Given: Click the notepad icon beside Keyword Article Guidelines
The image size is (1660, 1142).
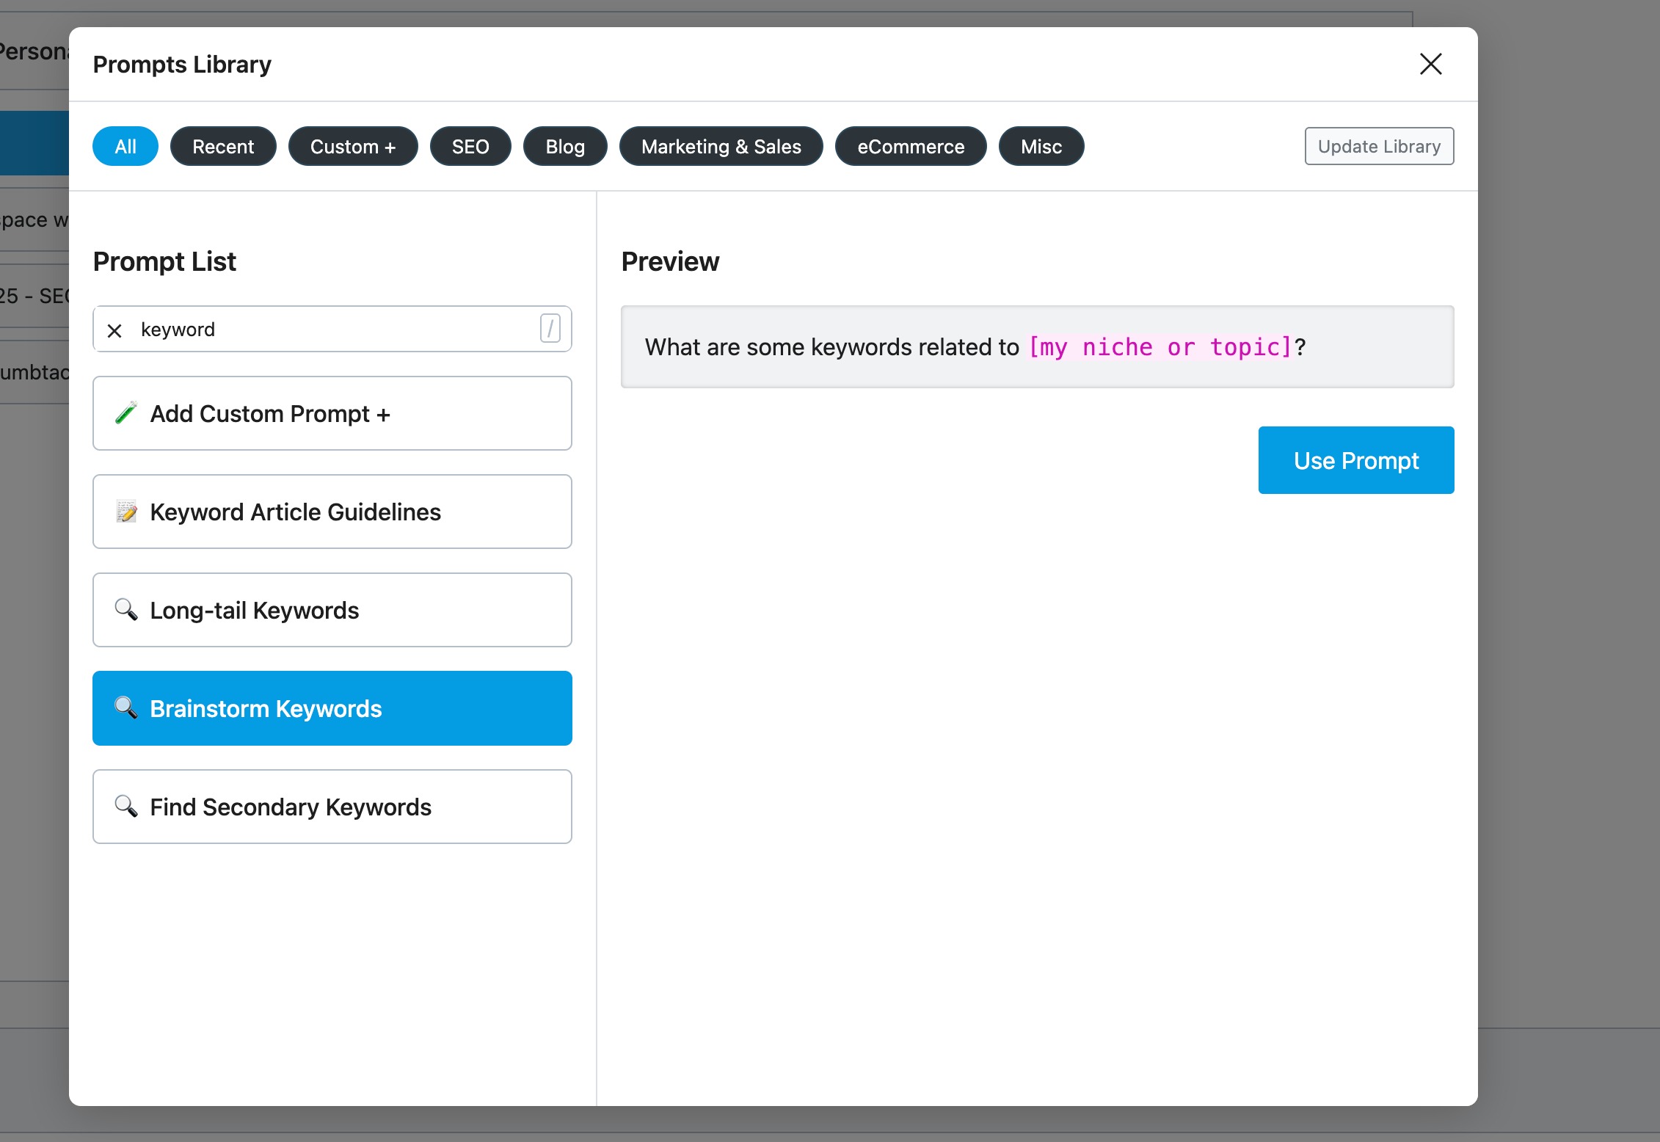Looking at the screenshot, I should click(126, 512).
